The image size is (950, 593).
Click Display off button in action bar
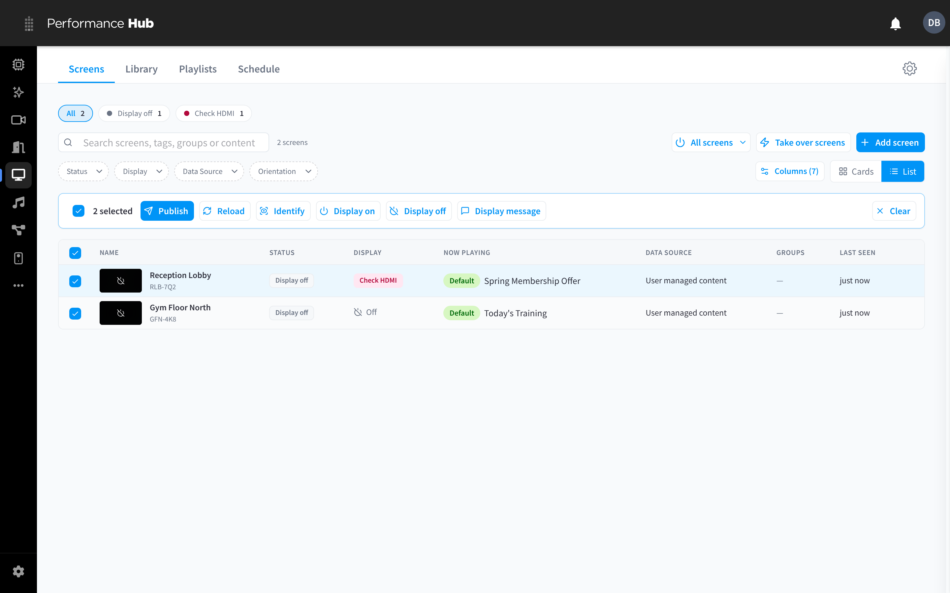click(419, 211)
